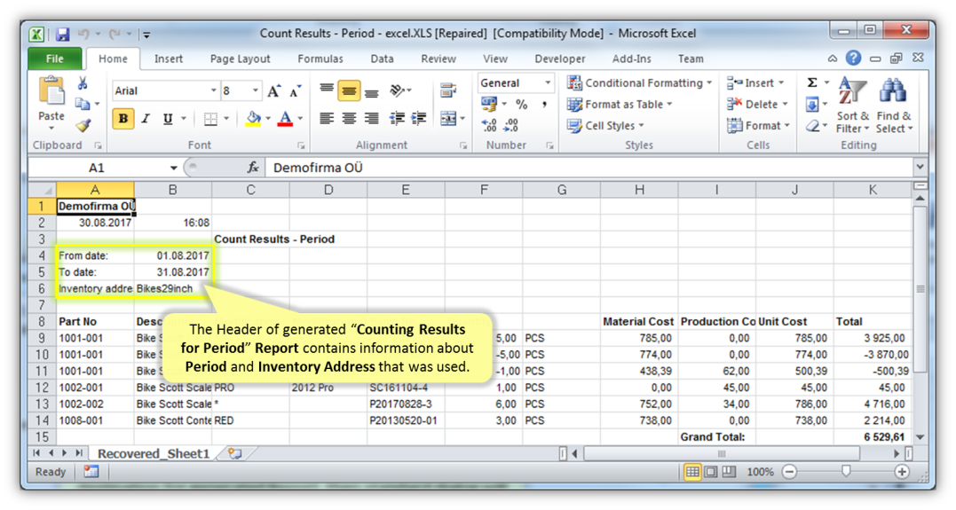
Task: Click the Format cells button
Action: pos(758,126)
